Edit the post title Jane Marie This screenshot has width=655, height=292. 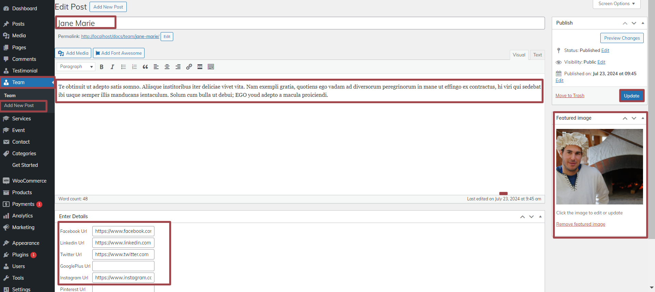pos(300,23)
